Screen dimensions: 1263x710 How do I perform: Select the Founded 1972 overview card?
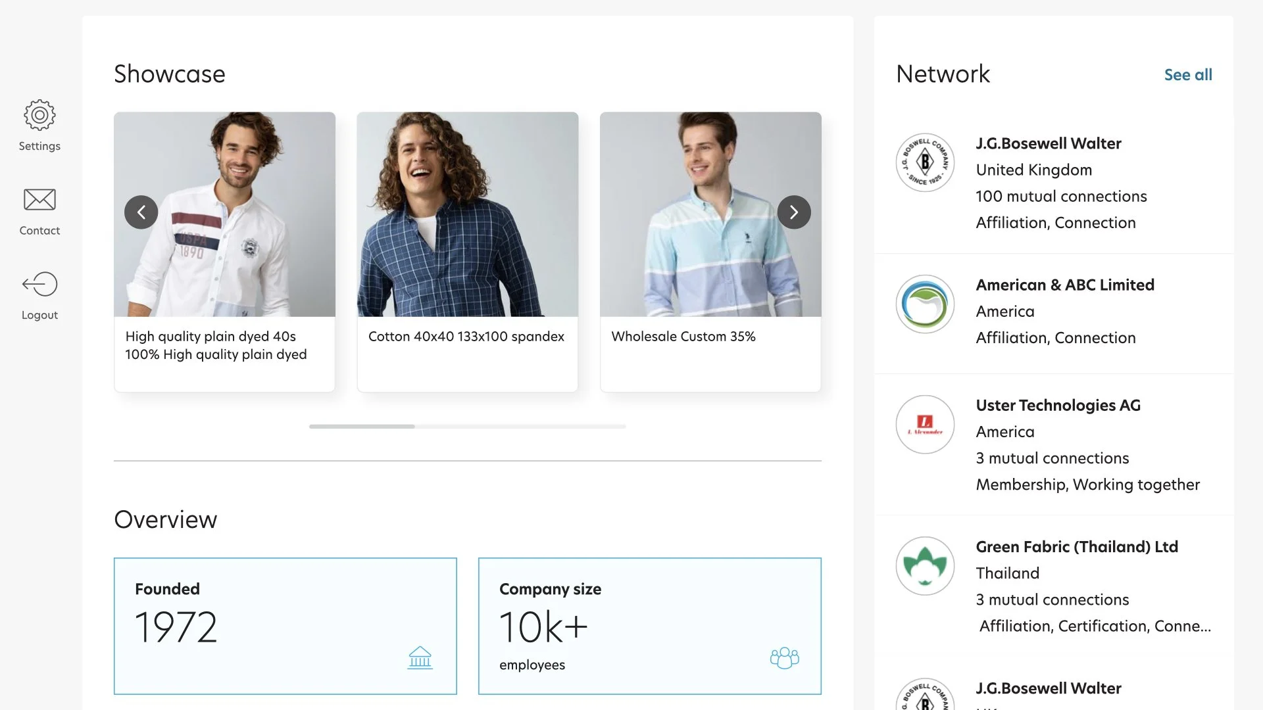[x=285, y=625]
